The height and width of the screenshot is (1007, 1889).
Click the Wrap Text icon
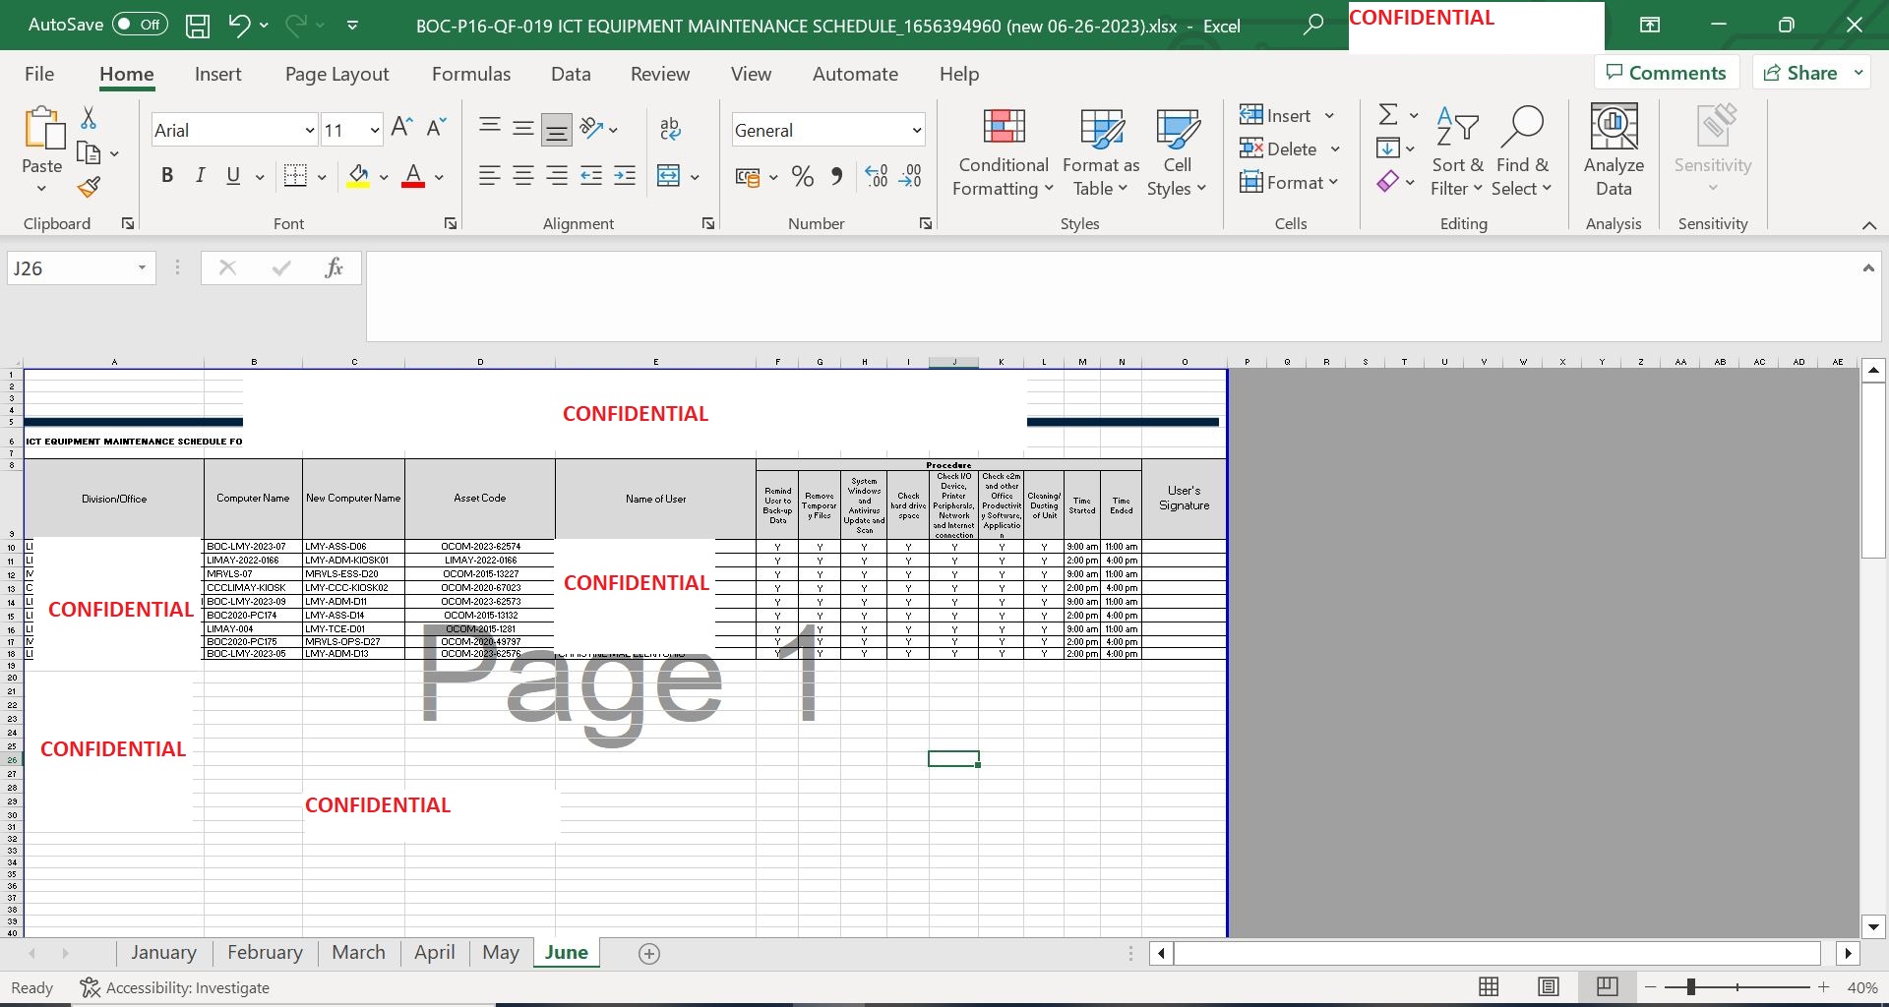tap(670, 129)
